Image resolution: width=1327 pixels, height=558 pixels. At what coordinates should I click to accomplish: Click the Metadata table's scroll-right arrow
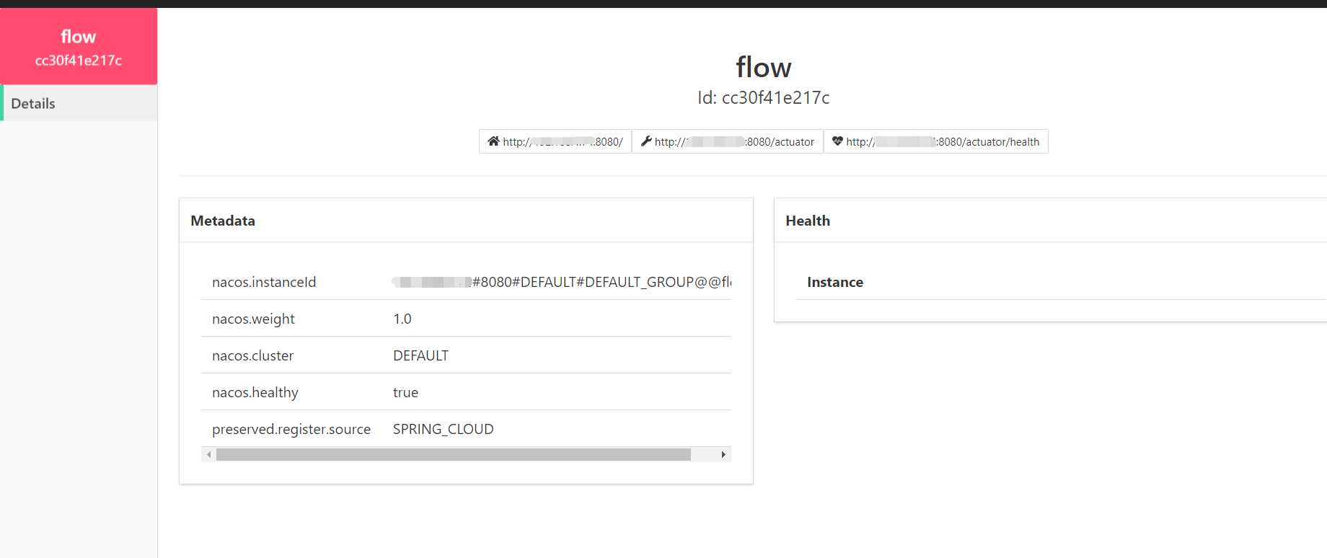(723, 454)
